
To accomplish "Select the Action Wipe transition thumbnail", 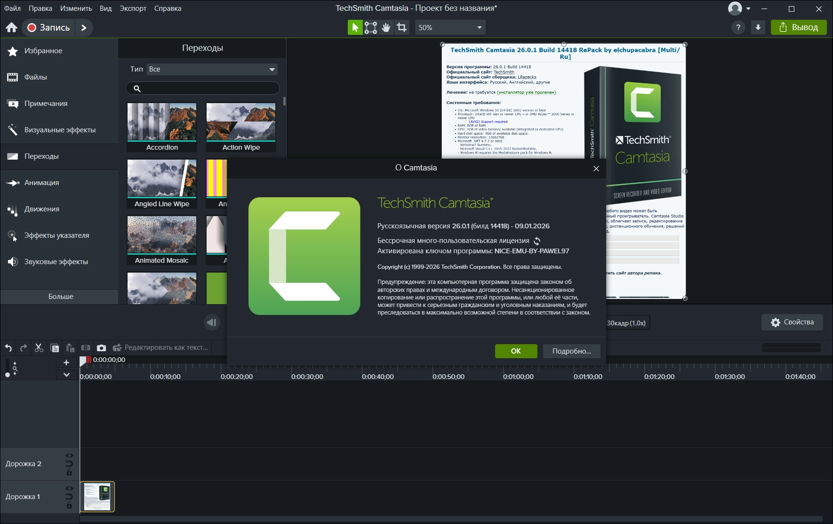I will [x=241, y=127].
